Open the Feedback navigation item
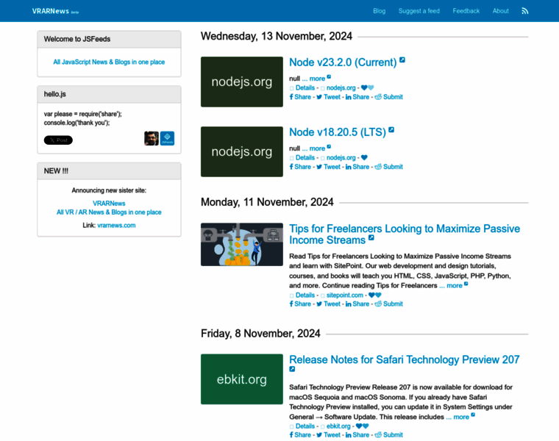Image resolution: width=559 pixels, height=441 pixels. (x=466, y=11)
